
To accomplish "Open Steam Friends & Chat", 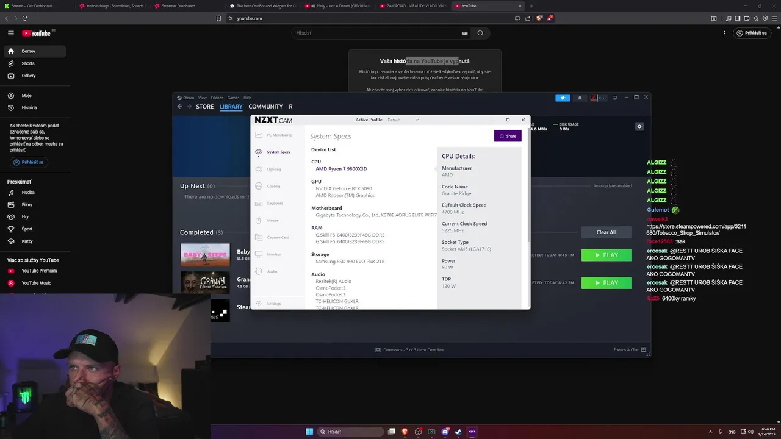I will coord(630,350).
